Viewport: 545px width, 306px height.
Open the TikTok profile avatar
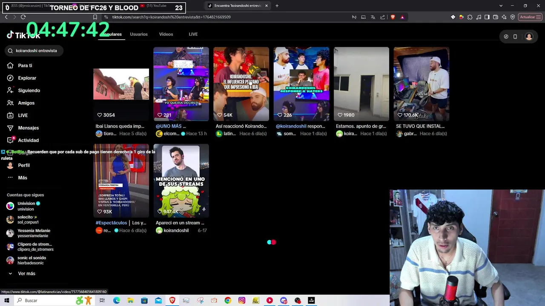[x=529, y=37]
